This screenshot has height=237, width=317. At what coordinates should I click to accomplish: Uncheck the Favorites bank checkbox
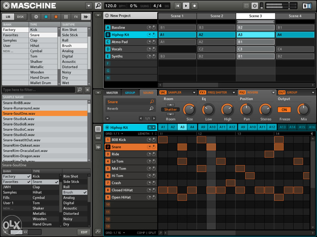click(x=29, y=181)
